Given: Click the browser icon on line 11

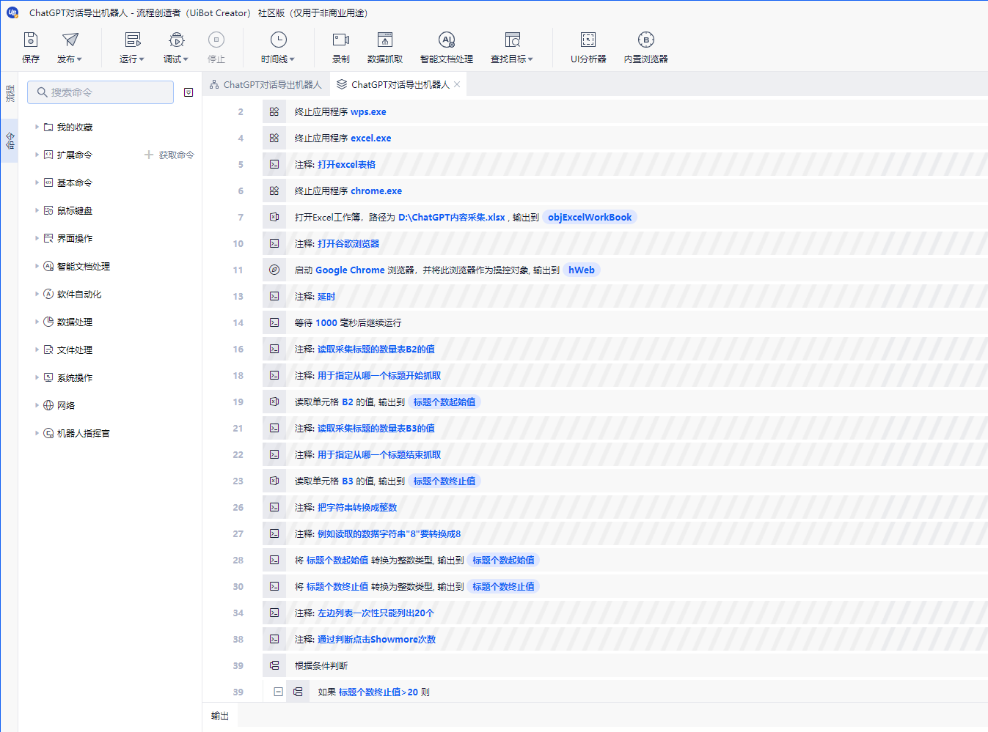Looking at the screenshot, I should pyautogui.click(x=274, y=270).
